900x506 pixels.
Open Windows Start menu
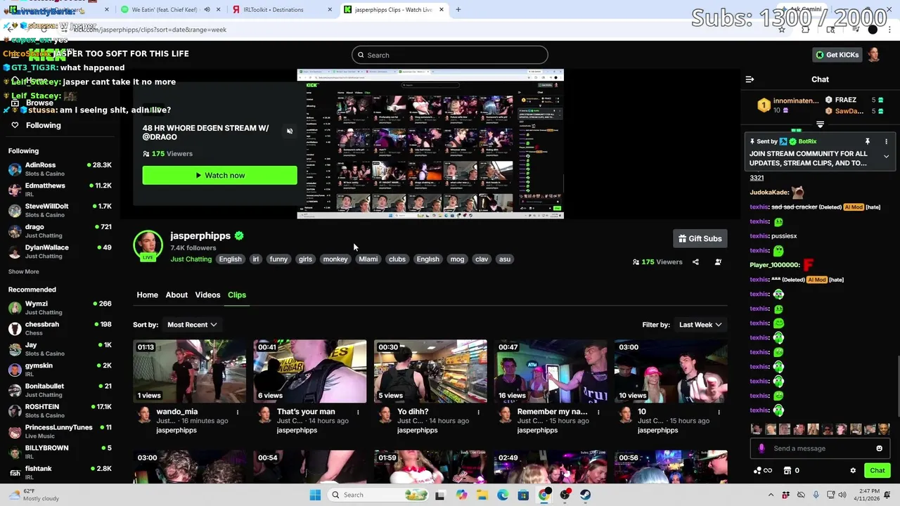pos(315,495)
